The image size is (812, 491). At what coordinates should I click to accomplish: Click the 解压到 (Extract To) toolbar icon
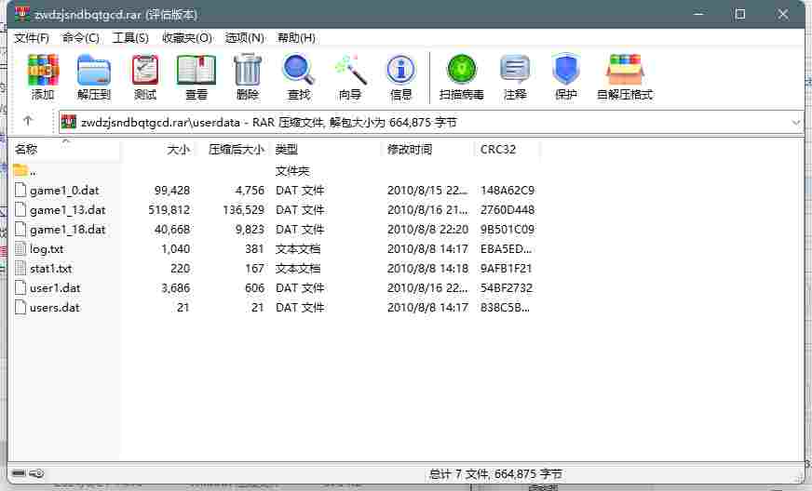pyautogui.click(x=94, y=70)
